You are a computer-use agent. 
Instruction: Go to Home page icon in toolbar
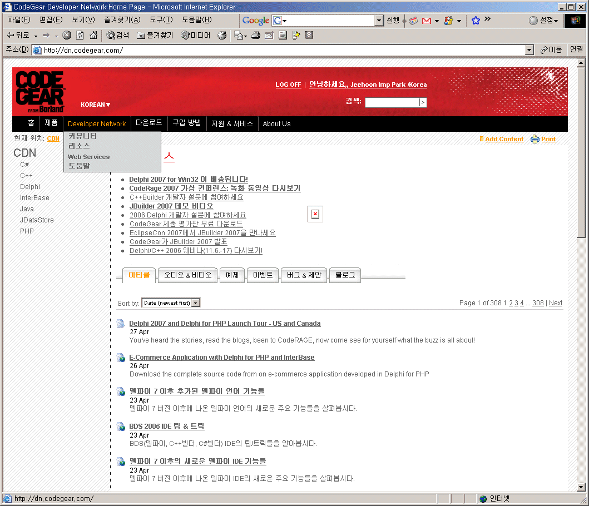(93, 36)
